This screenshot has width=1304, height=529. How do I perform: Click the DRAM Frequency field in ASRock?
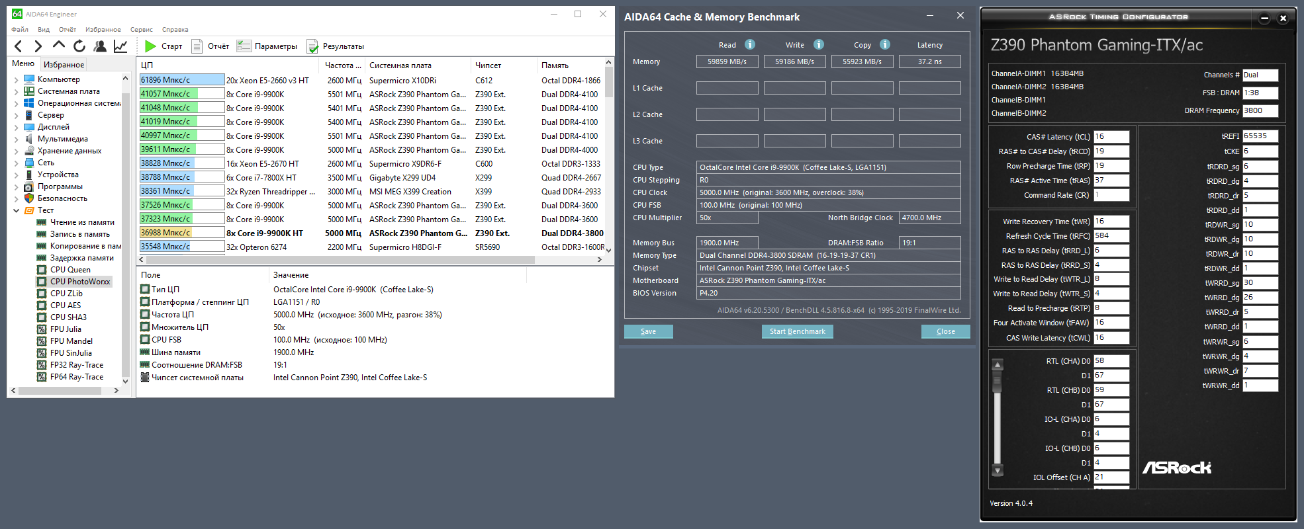coord(1260,111)
